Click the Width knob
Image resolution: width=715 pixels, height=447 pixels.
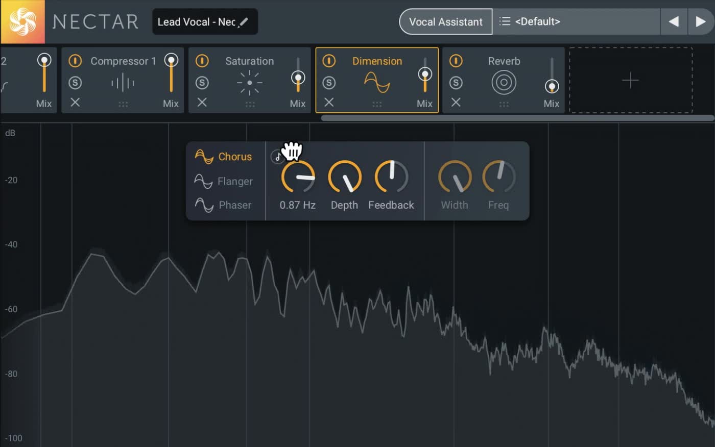click(455, 177)
